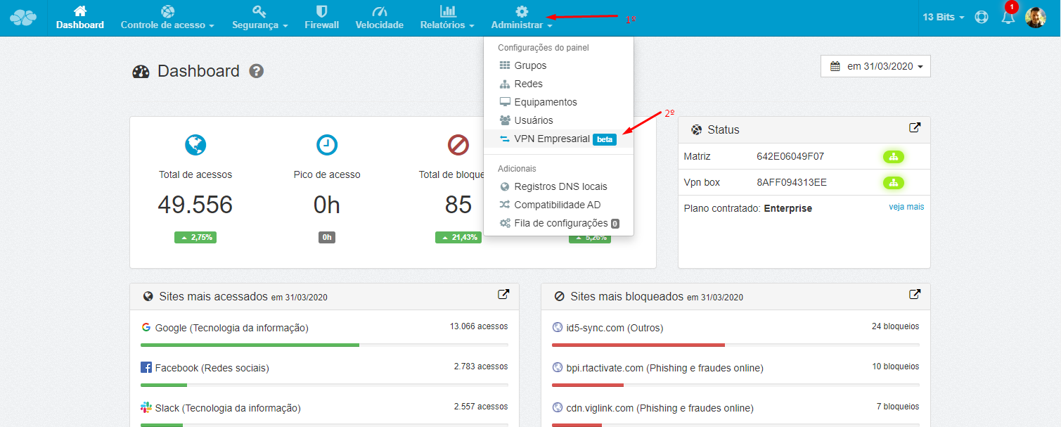Click the lifebuoy support icon
This screenshot has height=427, width=1061.
click(x=982, y=17)
